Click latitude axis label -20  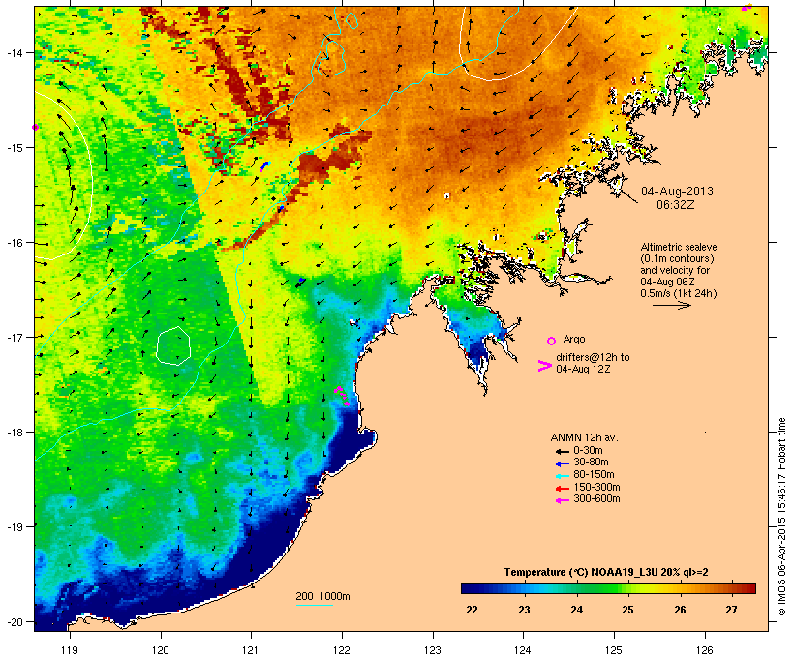14,622
